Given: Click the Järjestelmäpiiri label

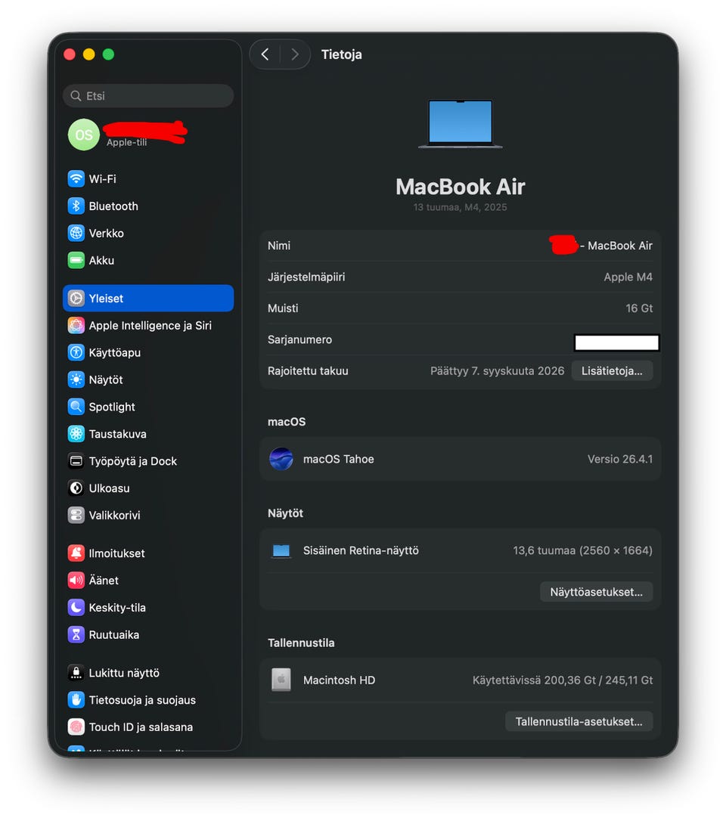Looking at the screenshot, I should 306,277.
